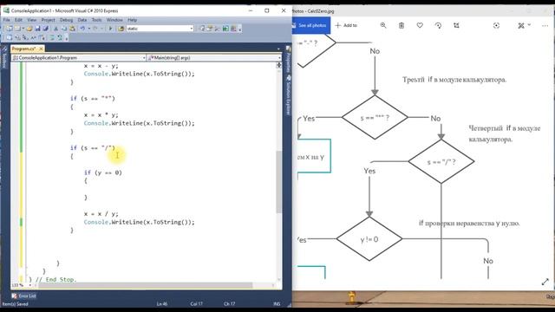555x312 pixels.
Task: Click the Open File toolbar icon
Action: pyautogui.click(x=29, y=29)
